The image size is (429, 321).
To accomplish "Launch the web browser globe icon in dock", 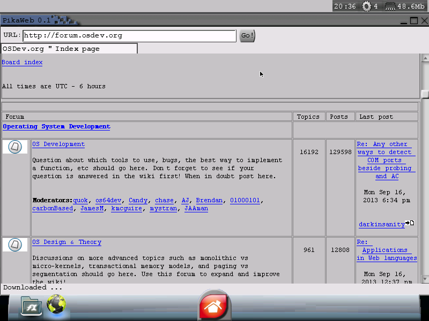I will click(56, 304).
